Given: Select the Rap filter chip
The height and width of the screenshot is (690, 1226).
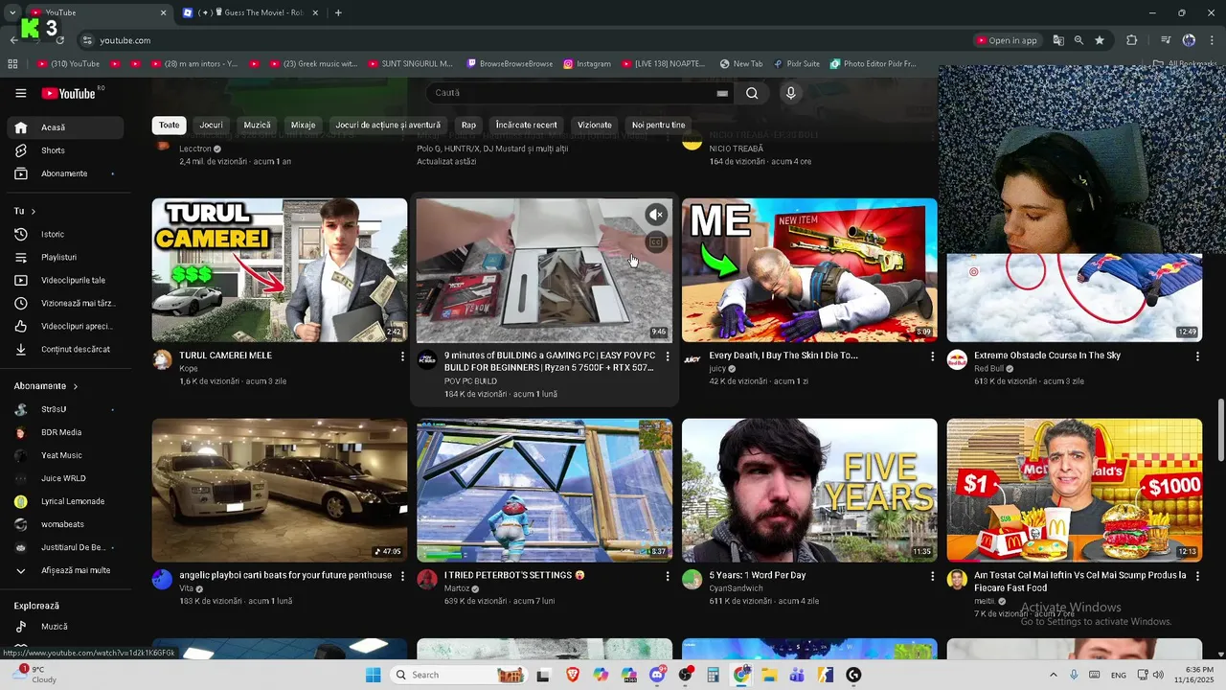Looking at the screenshot, I should (468, 126).
